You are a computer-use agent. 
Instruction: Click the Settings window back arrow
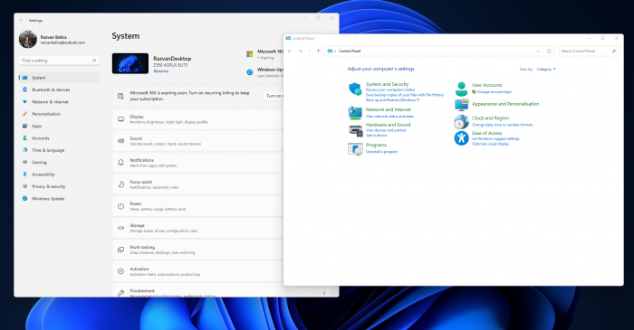pyautogui.click(x=21, y=20)
